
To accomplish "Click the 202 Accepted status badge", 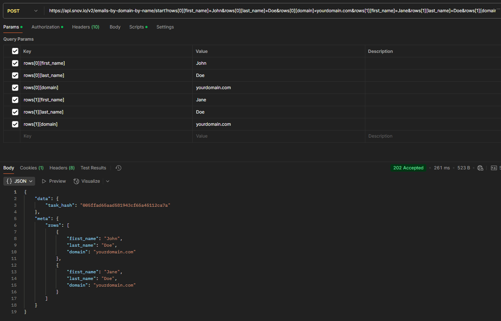I will tap(408, 168).
